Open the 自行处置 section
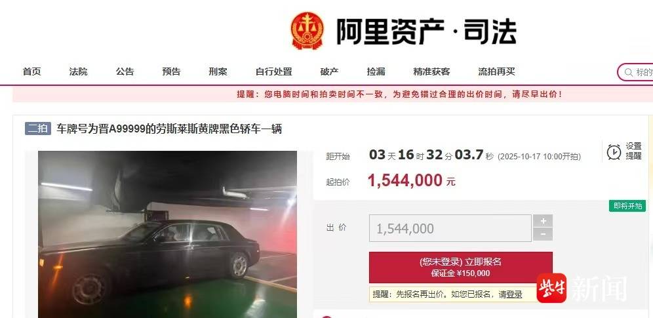 pos(273,71)
